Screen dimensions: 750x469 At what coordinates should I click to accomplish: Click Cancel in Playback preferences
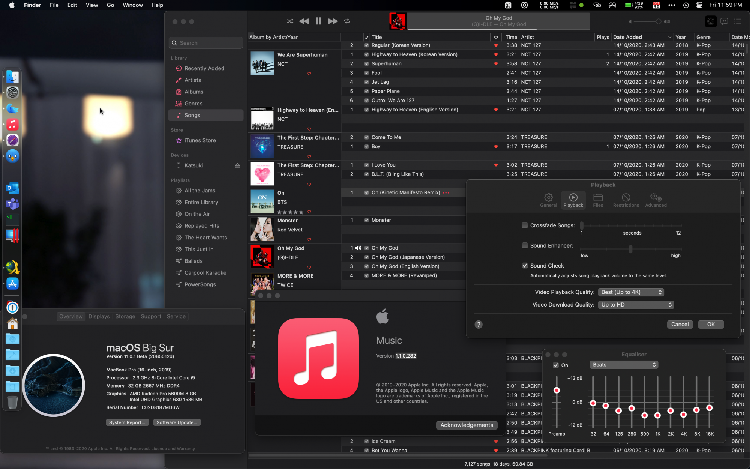(679, 325)
